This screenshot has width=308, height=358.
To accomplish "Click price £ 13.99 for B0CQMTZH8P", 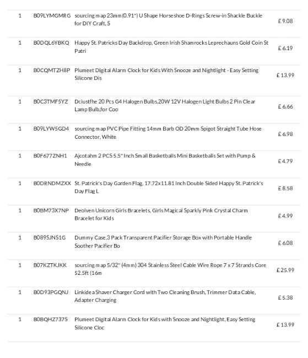I will coord(285,75).
